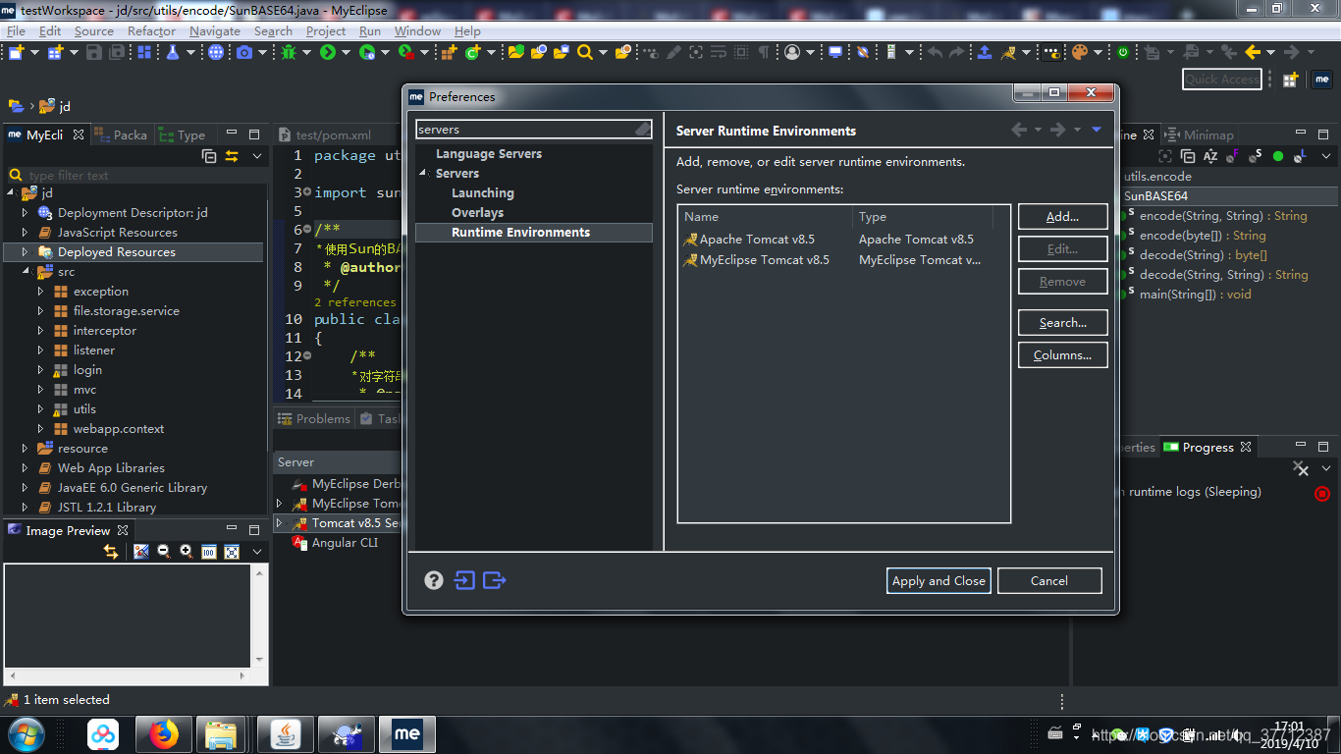
Task: Click the Tomcat server cat toolbar icon
Action: 1008,52
